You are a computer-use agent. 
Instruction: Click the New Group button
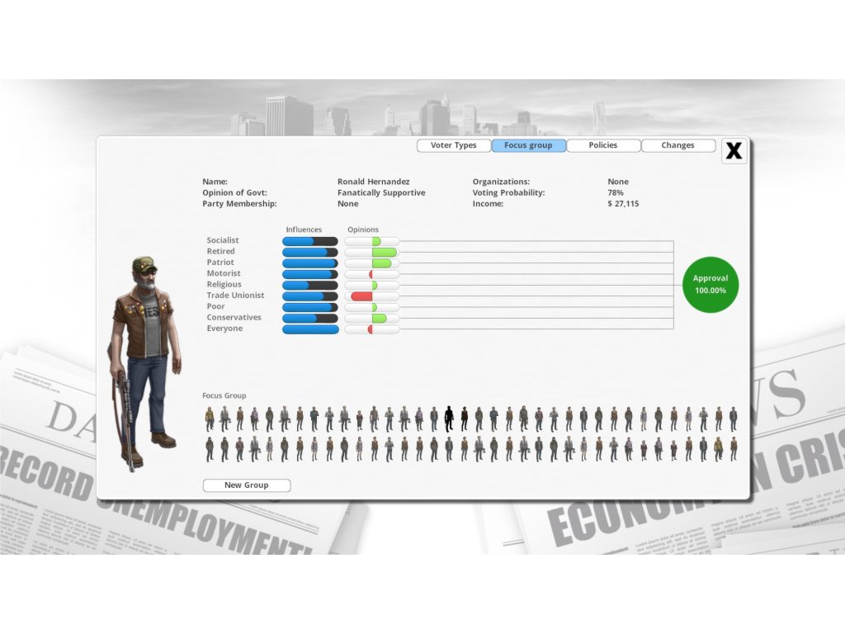(246, 485)
